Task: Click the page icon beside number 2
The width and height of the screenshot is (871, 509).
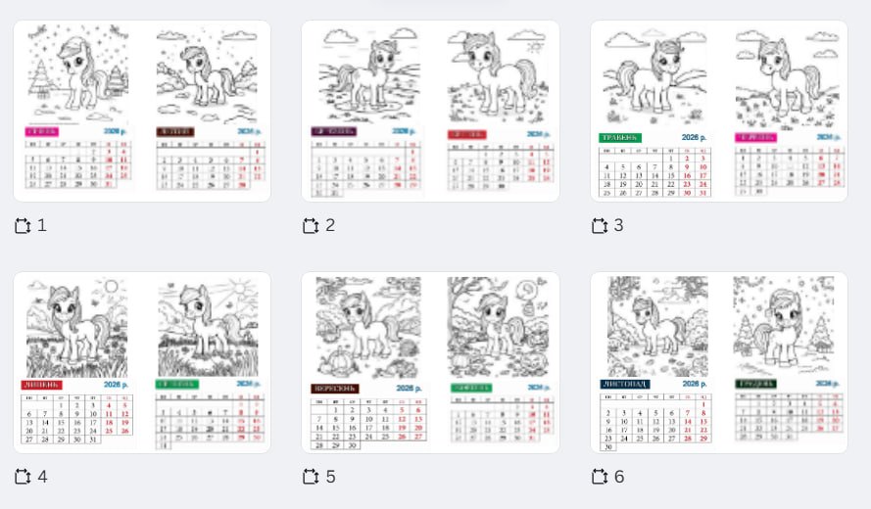Action: [312, 226]
